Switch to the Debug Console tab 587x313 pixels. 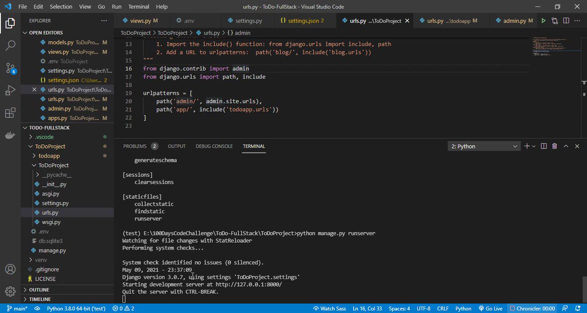tap(214, 146)
